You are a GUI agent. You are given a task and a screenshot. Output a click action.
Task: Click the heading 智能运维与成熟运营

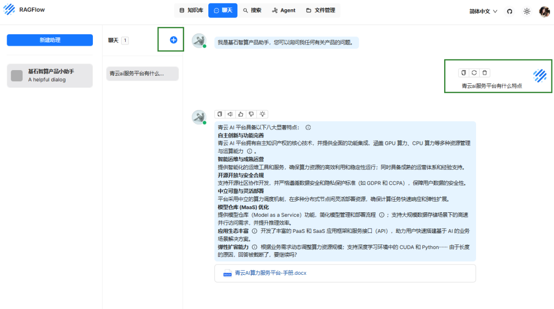(x=241, y=159)
